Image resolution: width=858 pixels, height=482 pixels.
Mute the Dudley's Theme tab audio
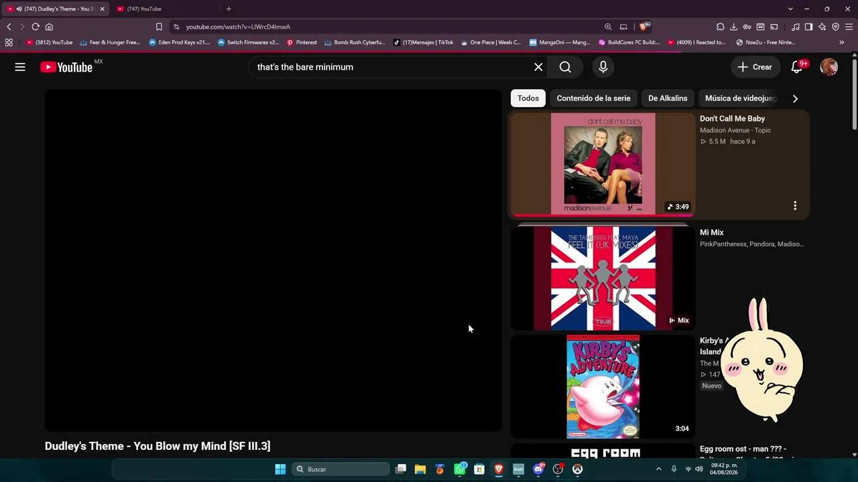(19, 9)
